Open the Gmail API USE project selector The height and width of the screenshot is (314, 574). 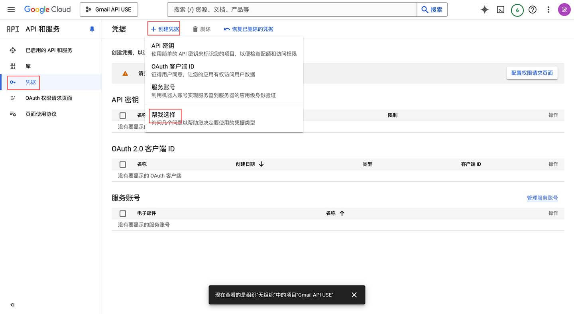click(x=109, y=10)
